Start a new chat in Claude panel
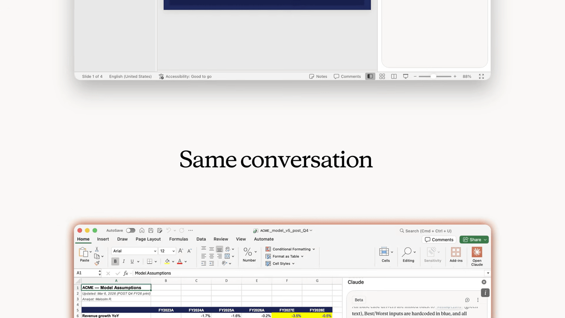The width and height of the screenshot is (565, 318). tap(467, 300)
